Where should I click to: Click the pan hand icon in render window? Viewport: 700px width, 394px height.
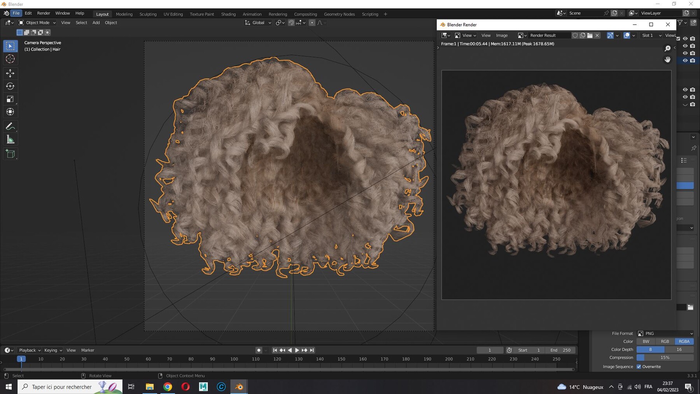(667, 60)
